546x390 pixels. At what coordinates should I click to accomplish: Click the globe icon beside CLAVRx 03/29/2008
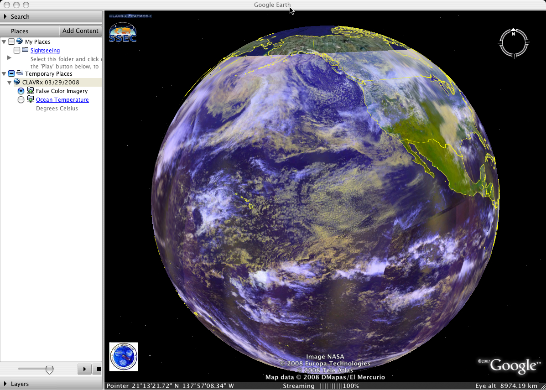point(17,82)
